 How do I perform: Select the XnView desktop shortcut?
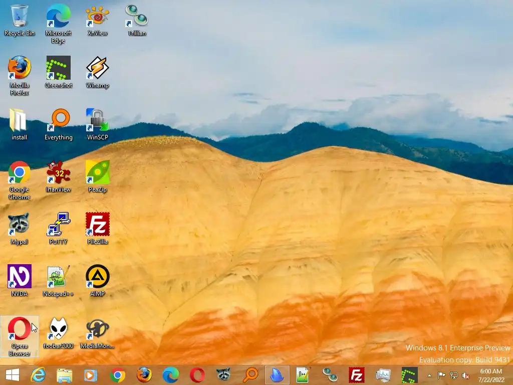point(98,20)
